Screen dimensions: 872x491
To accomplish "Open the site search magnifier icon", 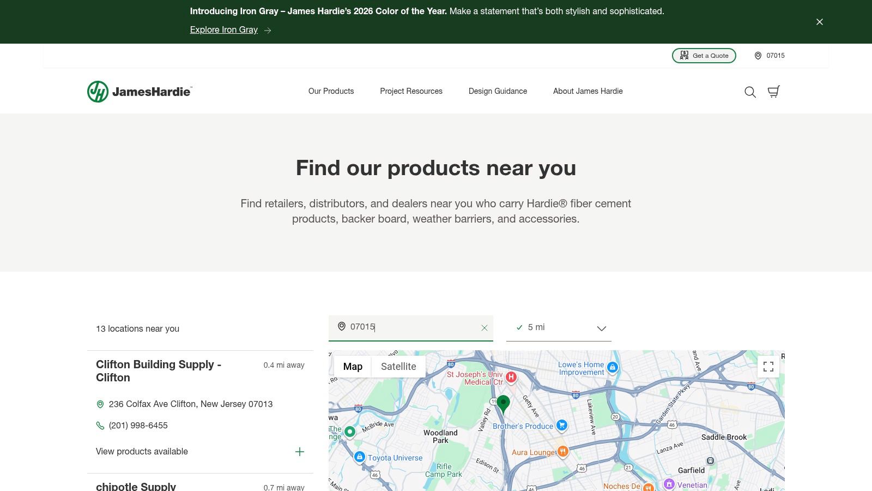I will 750,92.
